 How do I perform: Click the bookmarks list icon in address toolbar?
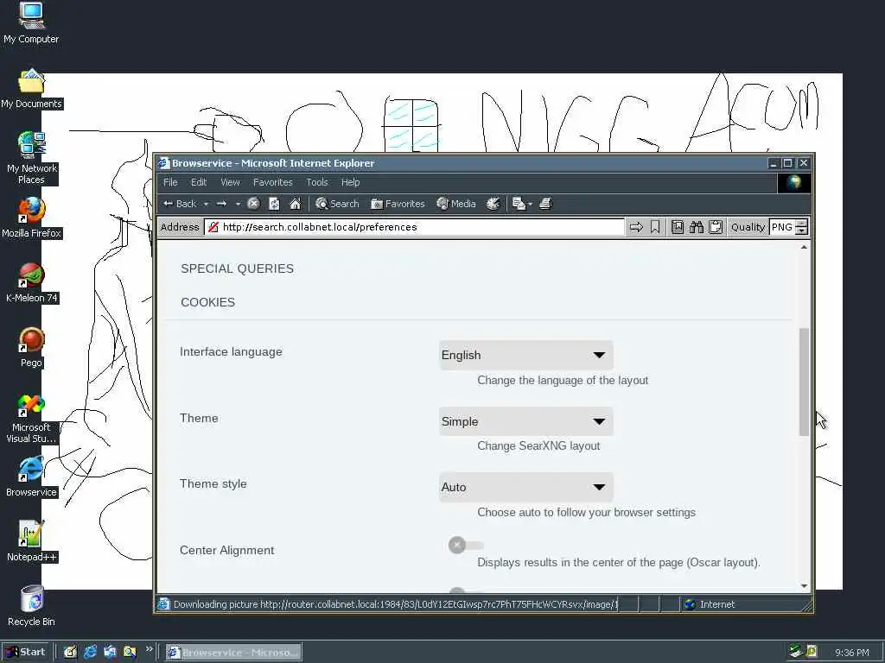point(678,227)
